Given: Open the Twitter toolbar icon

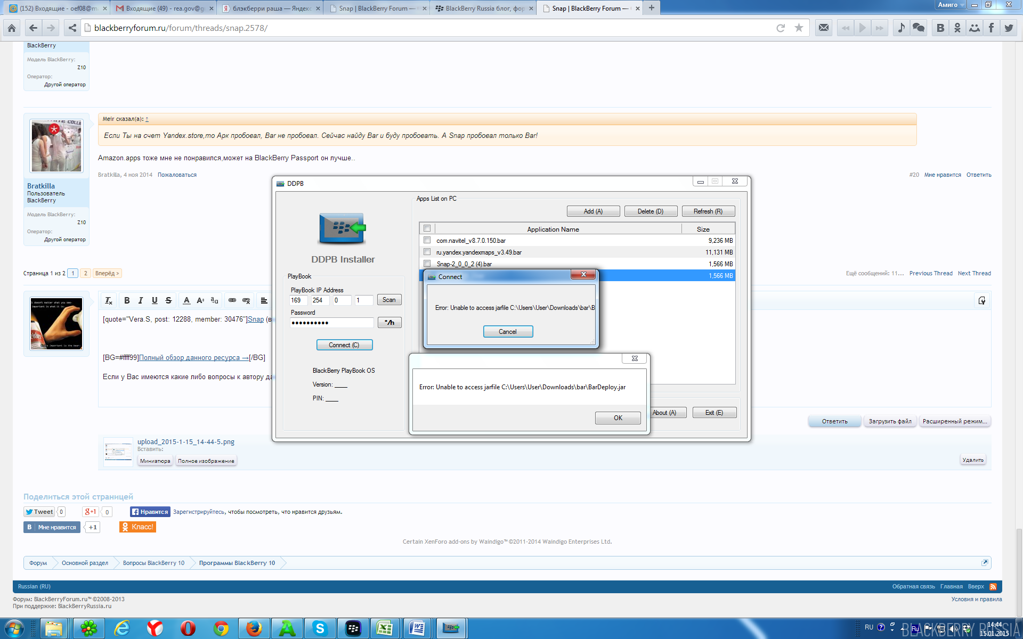Looking at the screenshot, I should pos(1008,28).
